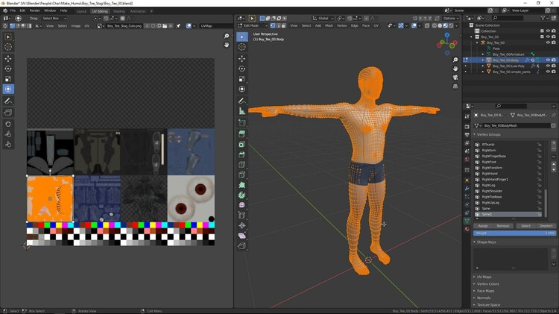
Task: Select the Measure tool in 3D viewport
Action: pos(242,111)
